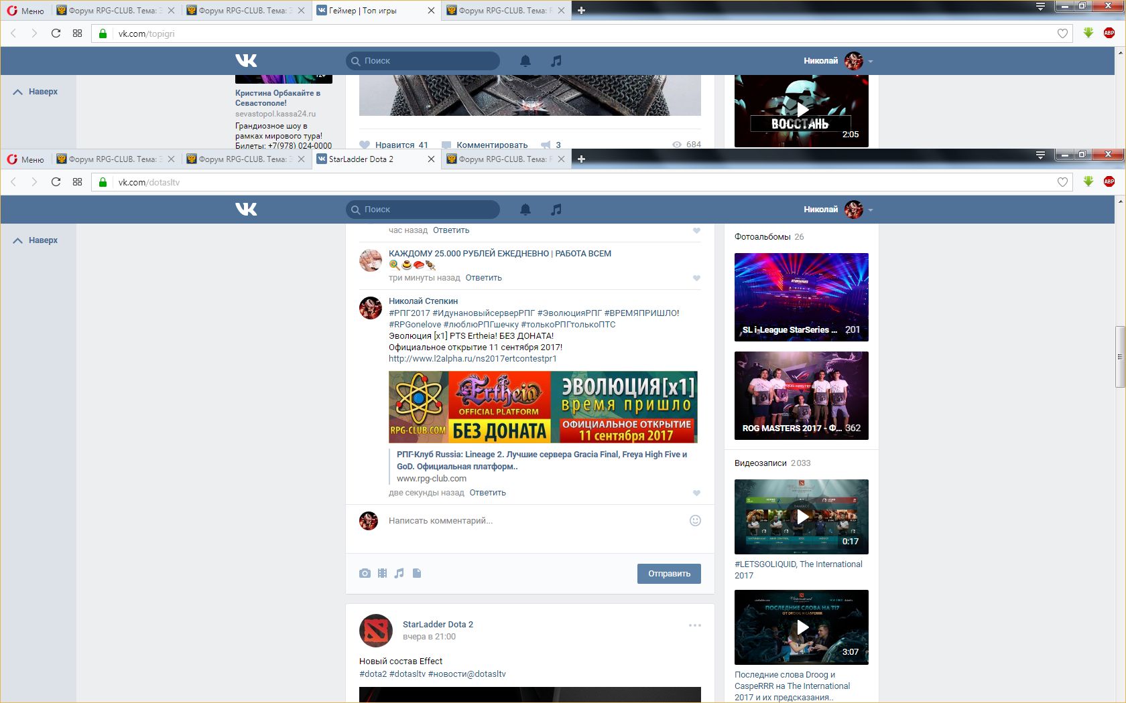Attach a photo with camera icon
Screen dimensions: 1126x703
(365, 573)
